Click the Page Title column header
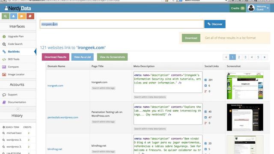This screenshot has height=154, width=274. pyautogui.click(x=97, y=66)
